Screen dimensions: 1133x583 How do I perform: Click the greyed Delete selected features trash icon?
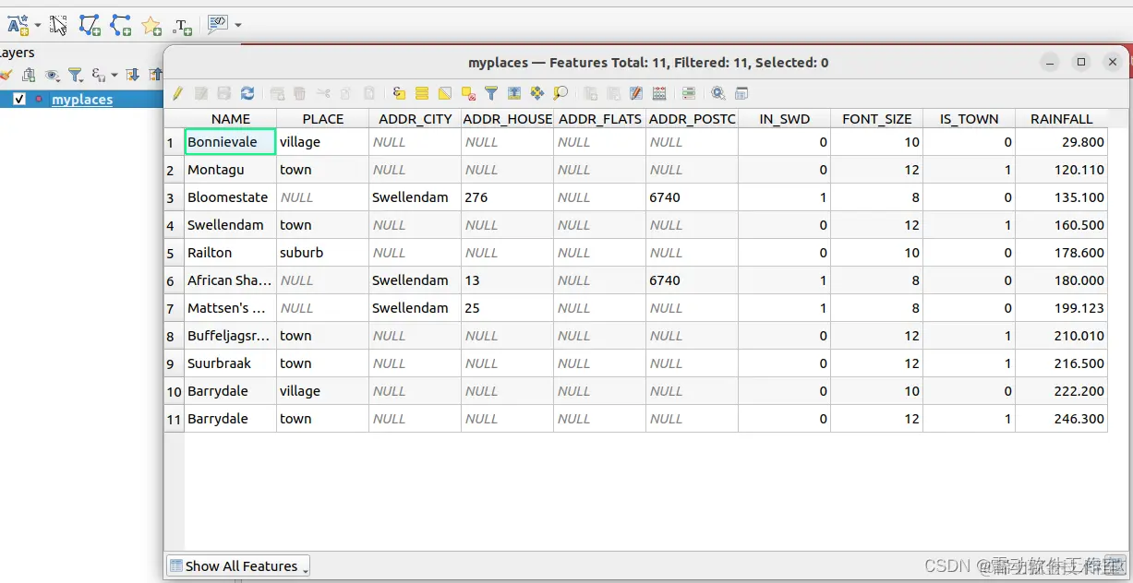tap(299, 93)
